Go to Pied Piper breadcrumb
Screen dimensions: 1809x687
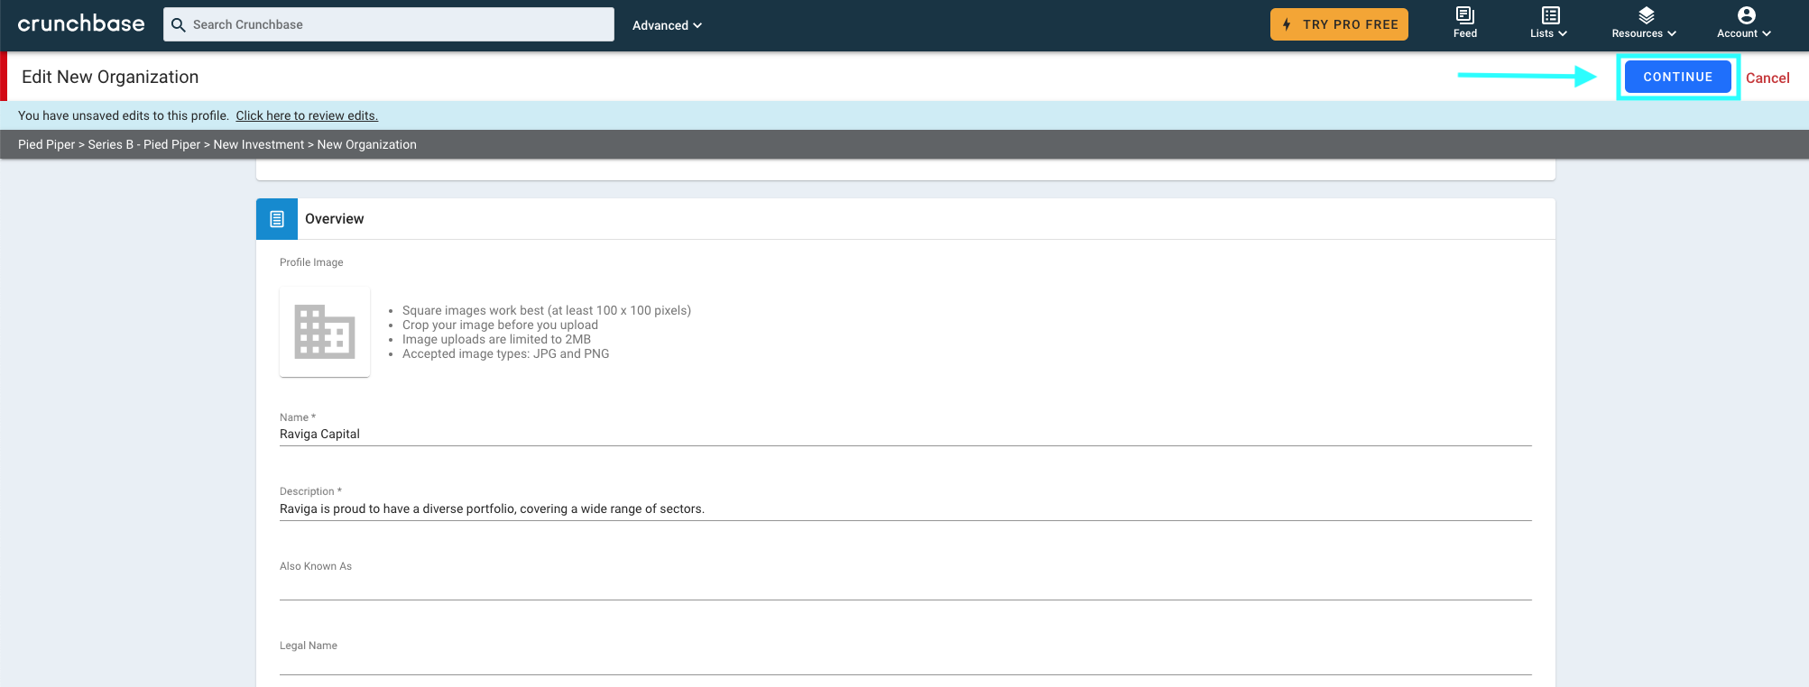point(47,144)
